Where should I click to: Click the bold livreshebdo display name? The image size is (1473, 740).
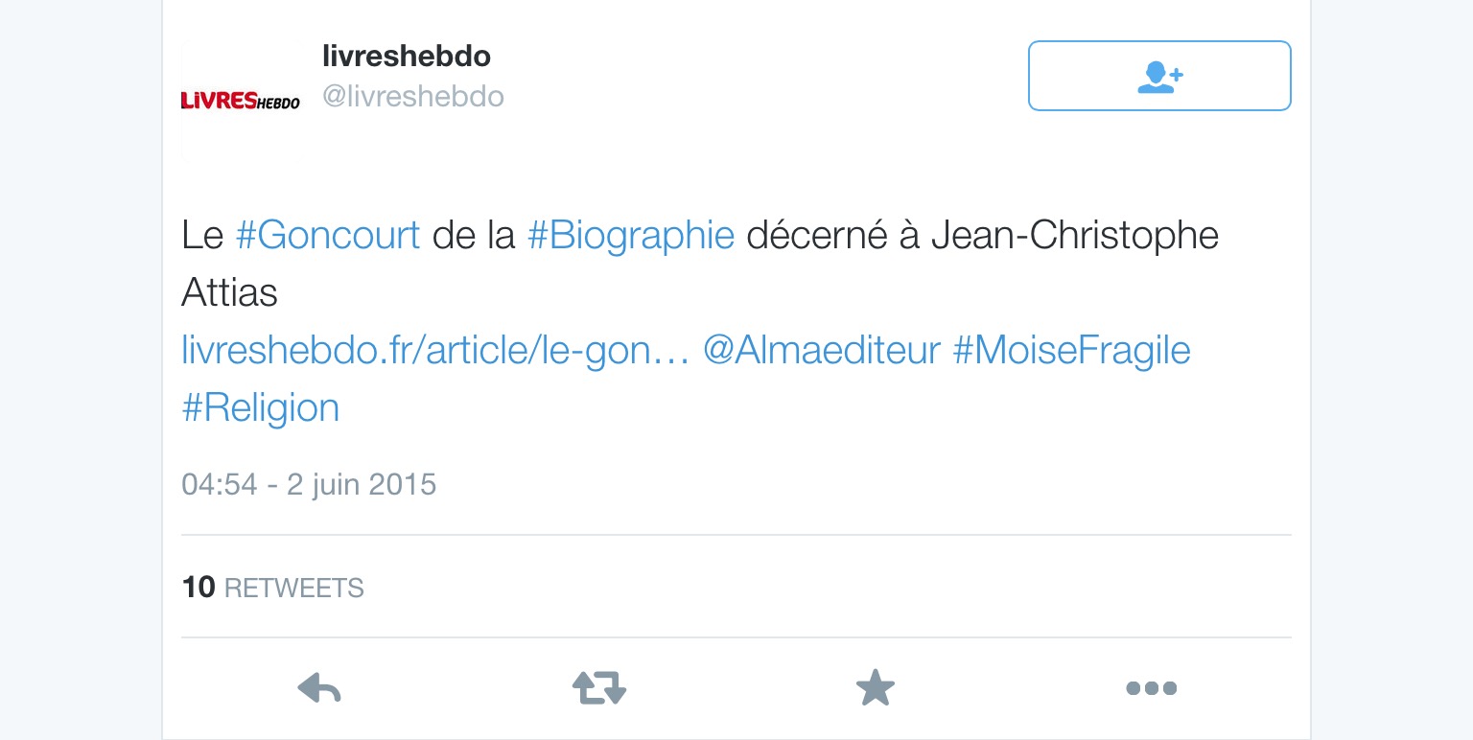[407, 57]
